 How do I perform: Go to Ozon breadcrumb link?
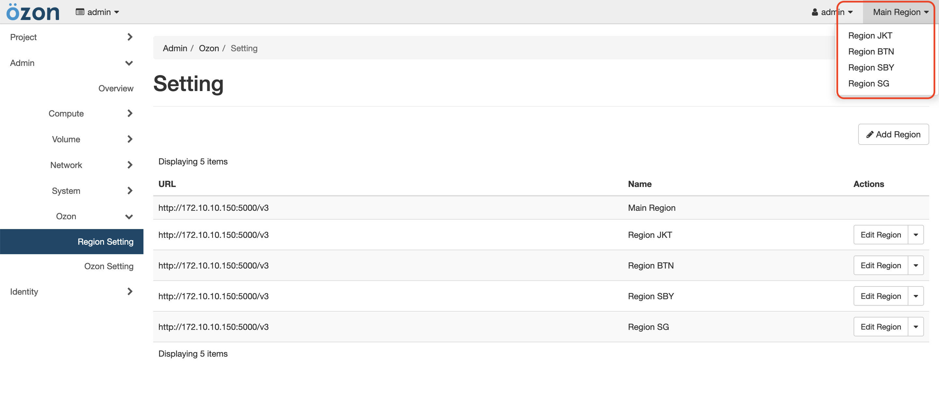pos(209,48)
